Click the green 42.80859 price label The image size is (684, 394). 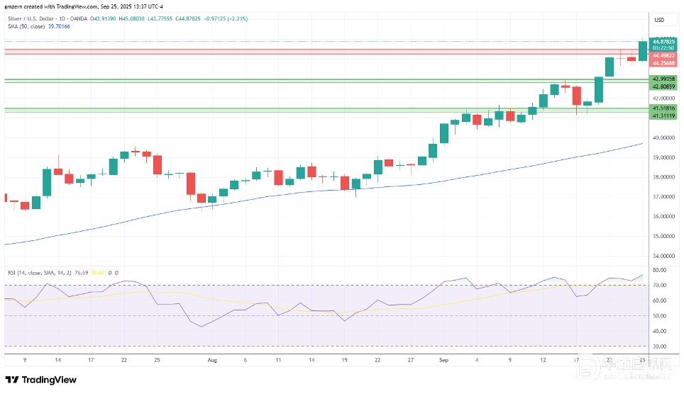(x=663, y=86)
